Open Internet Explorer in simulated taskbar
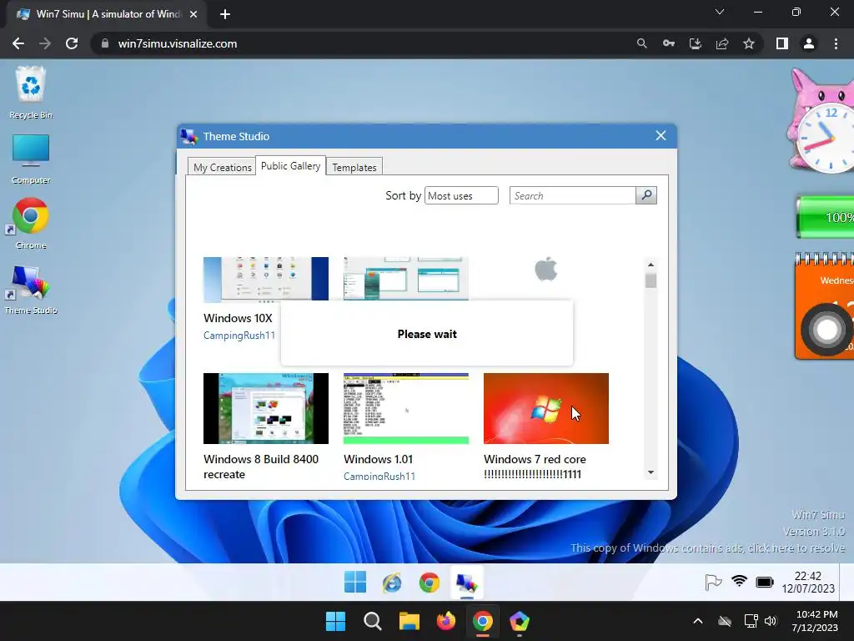This screenshot has width=854, height=641. tap(392, 583)
